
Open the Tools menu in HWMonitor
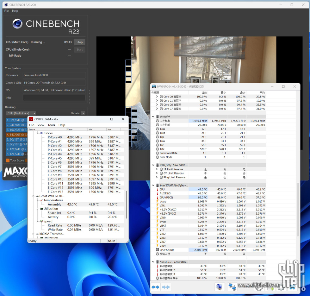point(51,125)
